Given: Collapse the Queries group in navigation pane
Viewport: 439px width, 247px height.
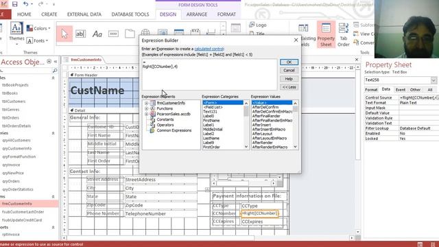Looking at the screenshot, I should click(54, 133).
